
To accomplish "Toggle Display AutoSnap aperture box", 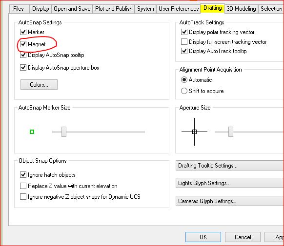I will pyautogui.click(x=23, y=68).
